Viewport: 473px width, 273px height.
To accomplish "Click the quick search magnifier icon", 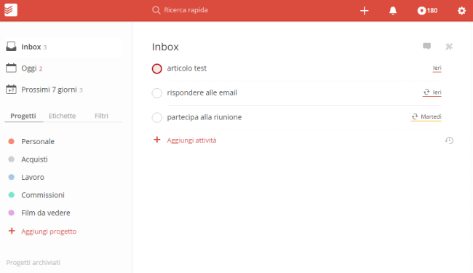I will click(x=156, y=10).
